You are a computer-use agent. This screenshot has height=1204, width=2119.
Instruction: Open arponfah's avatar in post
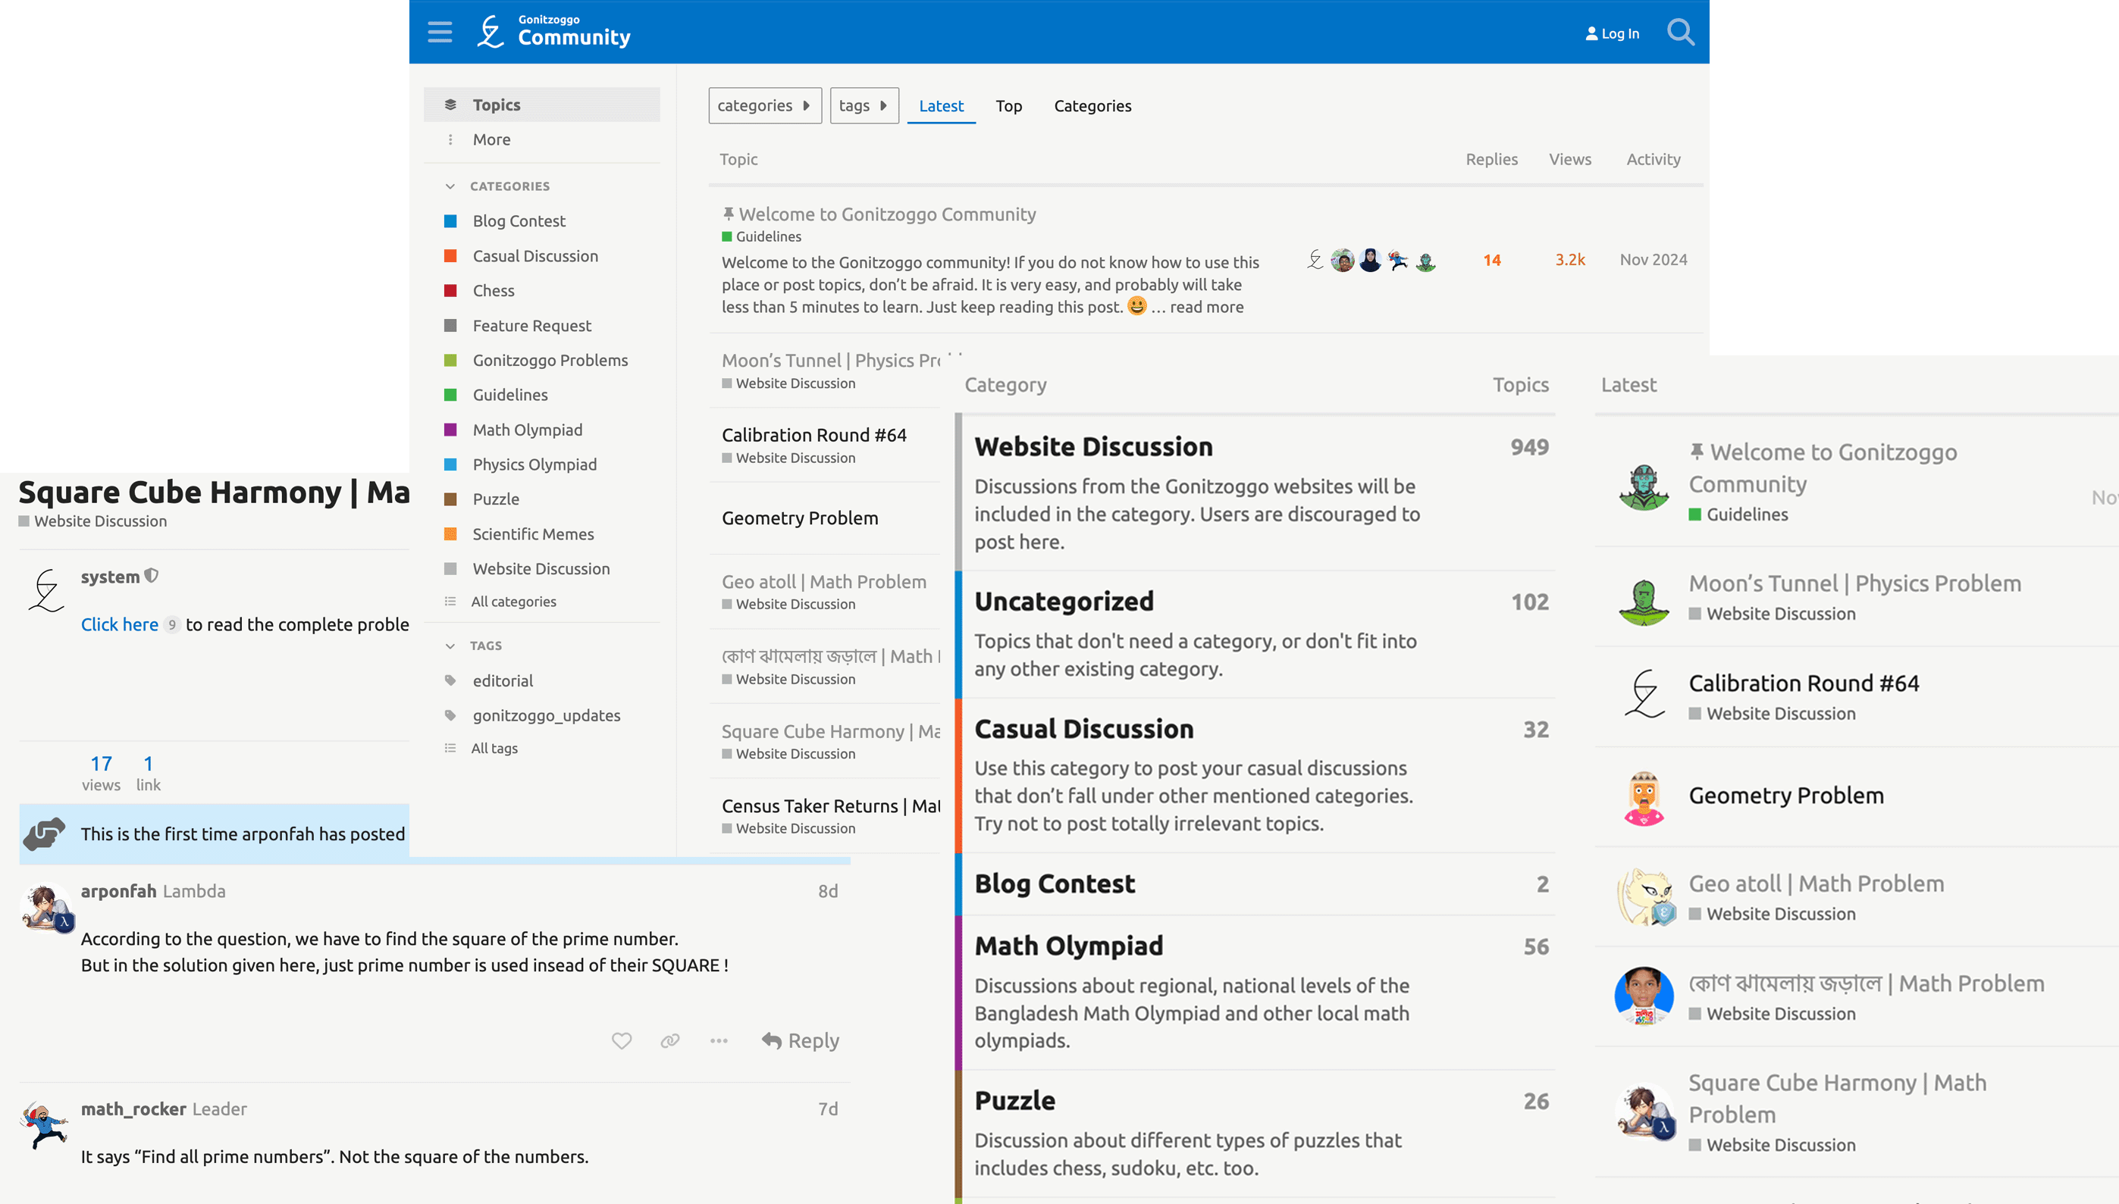coord(46,907)
